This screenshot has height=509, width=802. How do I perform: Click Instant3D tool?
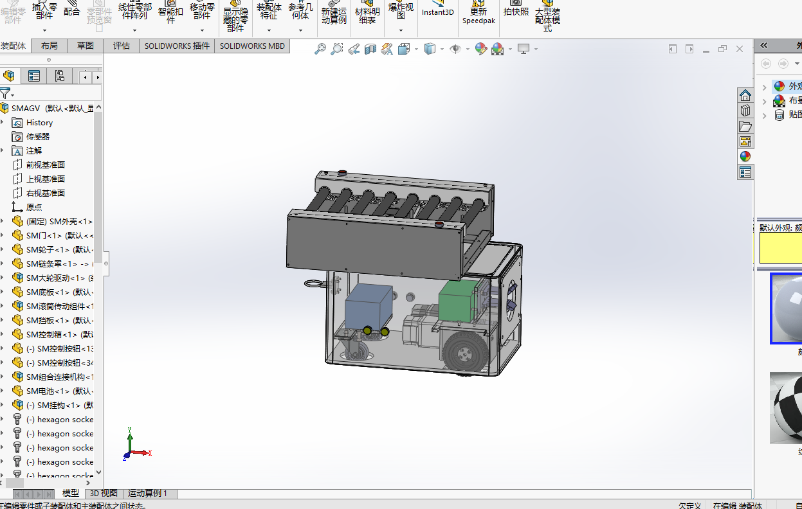click(438, 9)
